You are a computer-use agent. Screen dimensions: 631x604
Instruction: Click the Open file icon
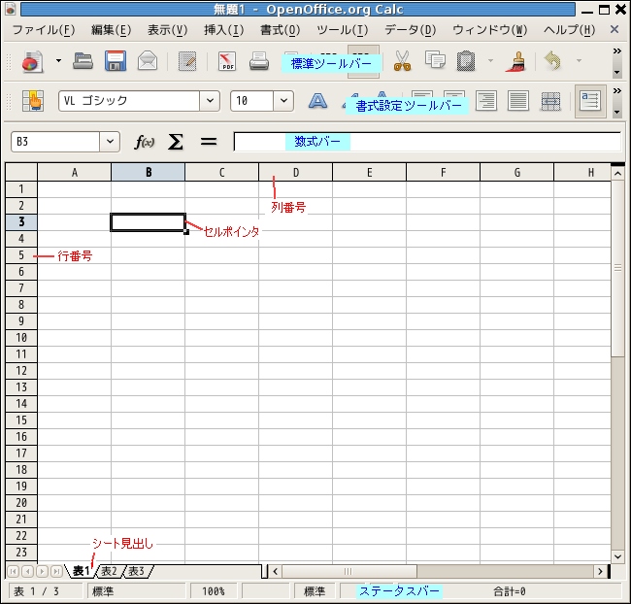[x=83, y=61]
